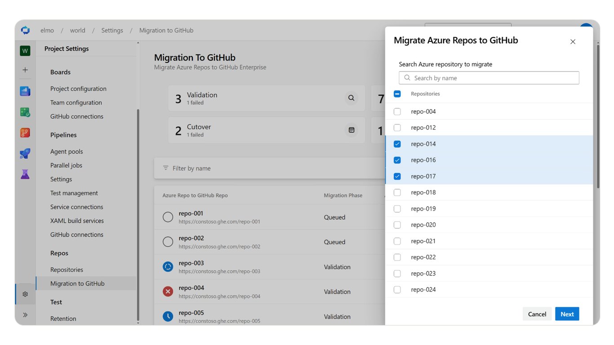Click the Azure DevOps logo
The height and width of the screenshot is (345, 614).
[25, 30]
